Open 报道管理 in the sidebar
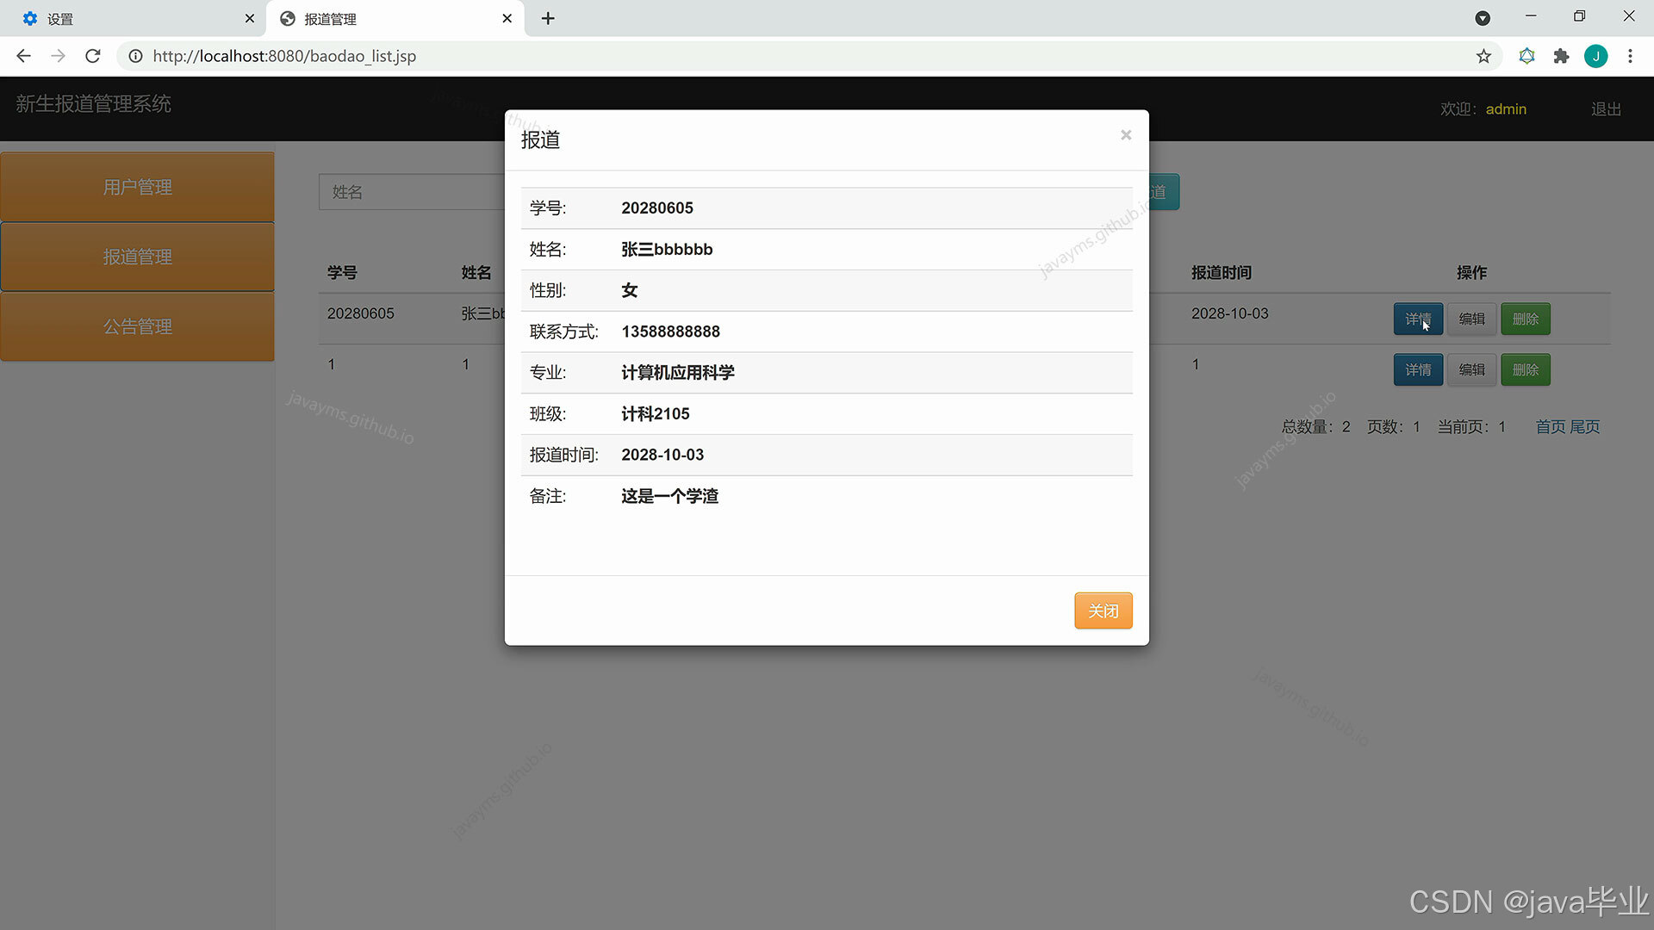Image resolution: width=1654 pixels, height=930 pixels. [137, 257]
